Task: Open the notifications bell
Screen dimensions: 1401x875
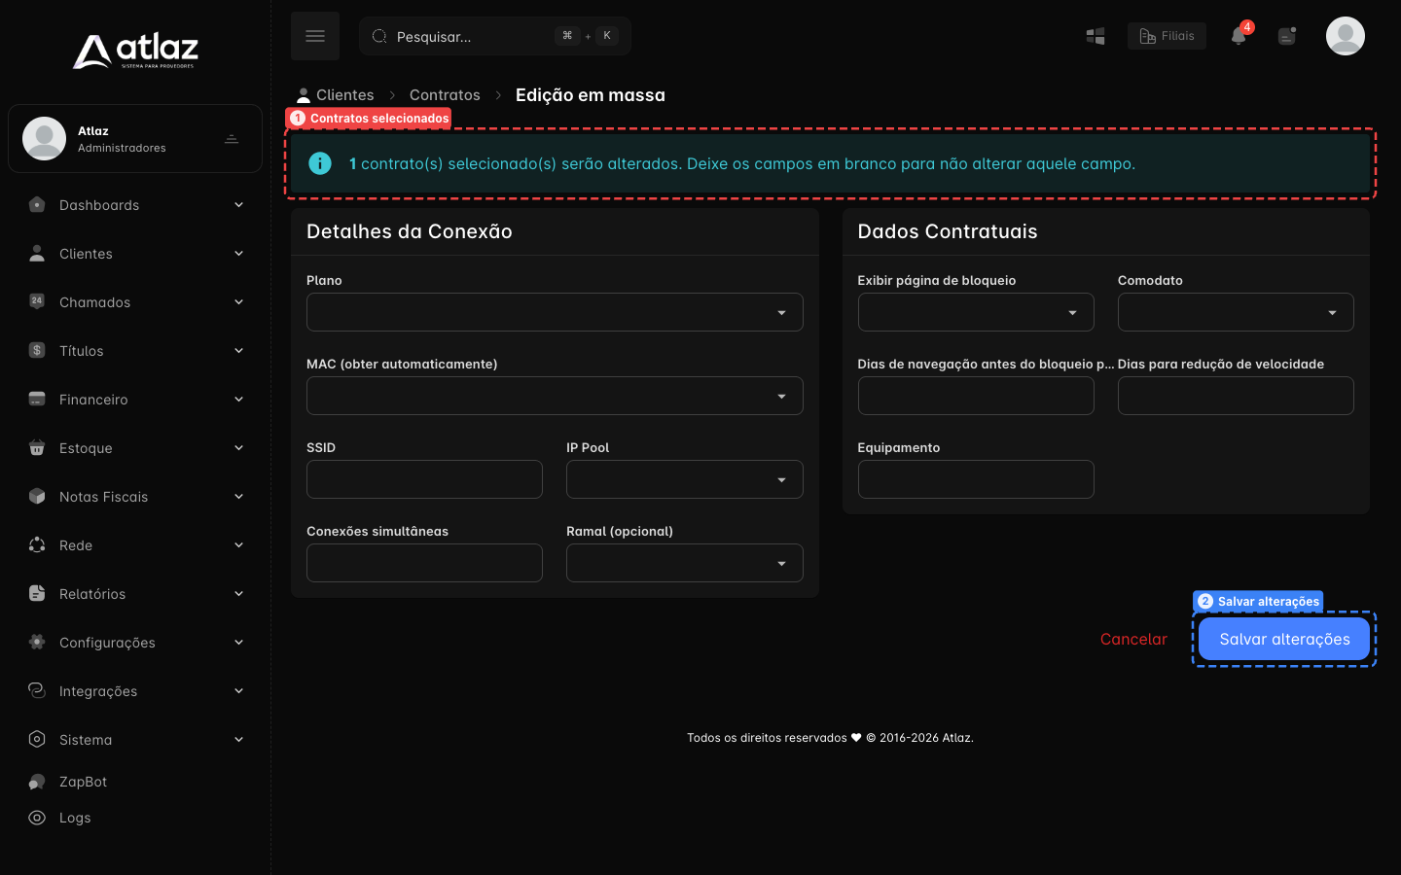Action: tap(1239, 36)
